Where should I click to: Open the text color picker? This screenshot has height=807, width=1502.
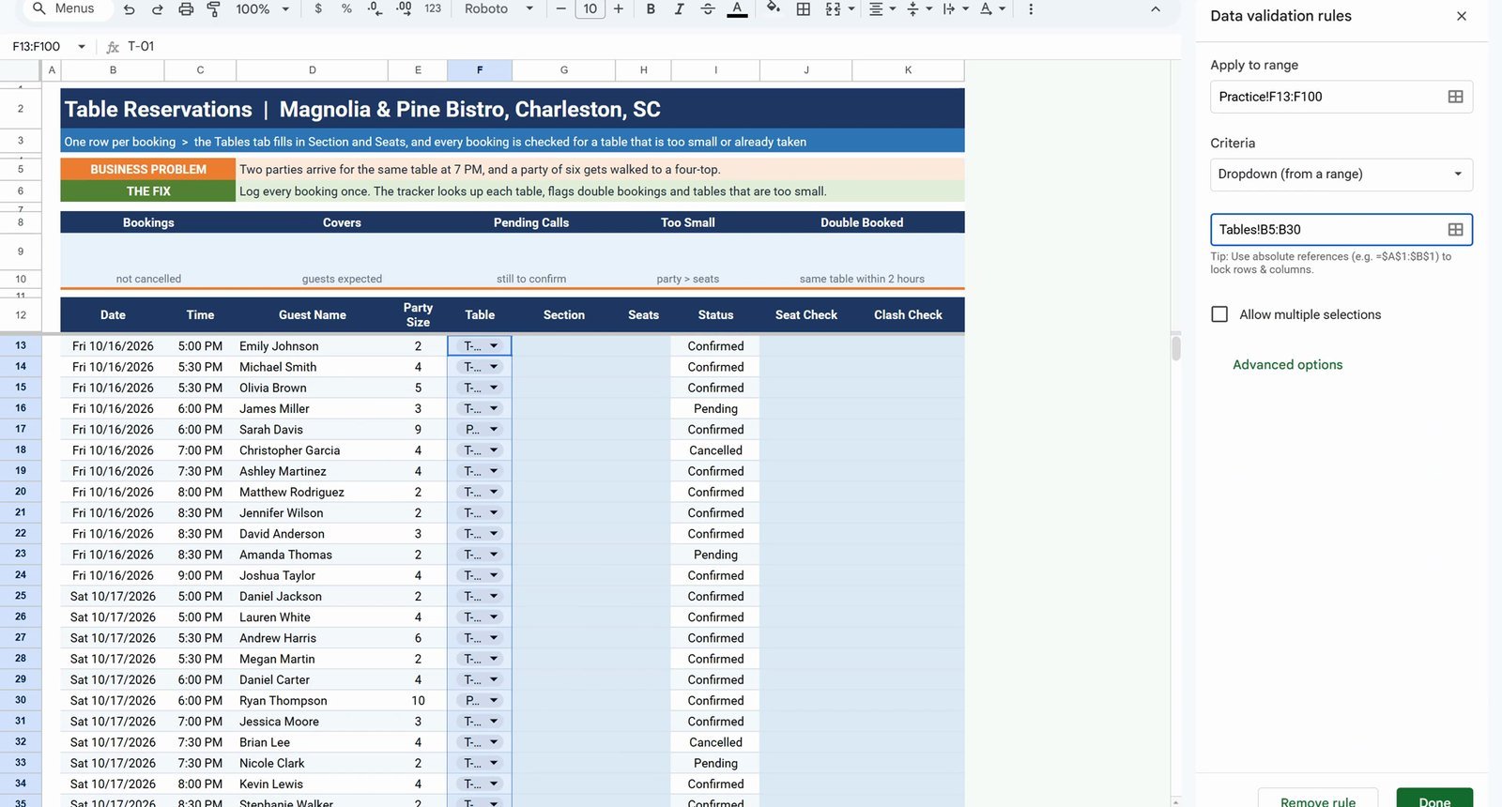coord(738,9)
